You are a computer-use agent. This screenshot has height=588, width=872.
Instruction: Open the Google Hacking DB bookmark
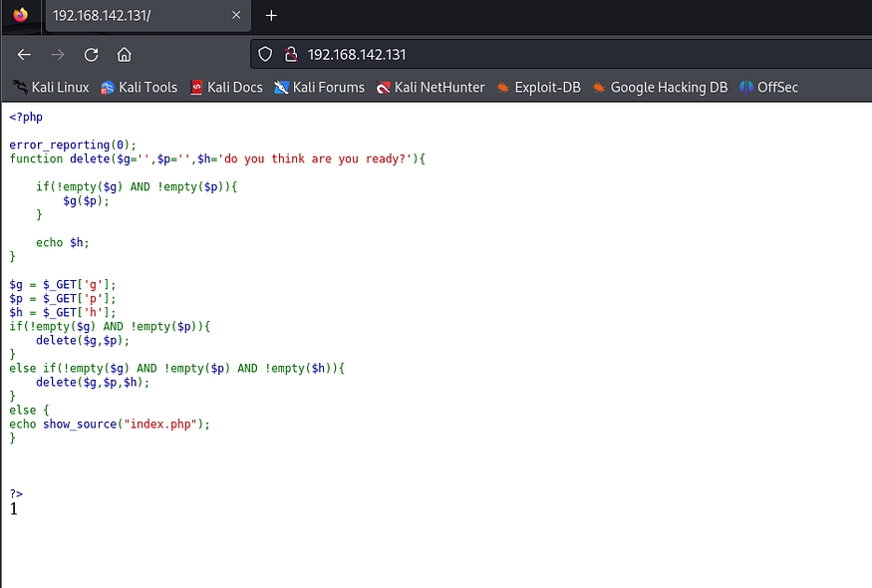coord(660,88)
